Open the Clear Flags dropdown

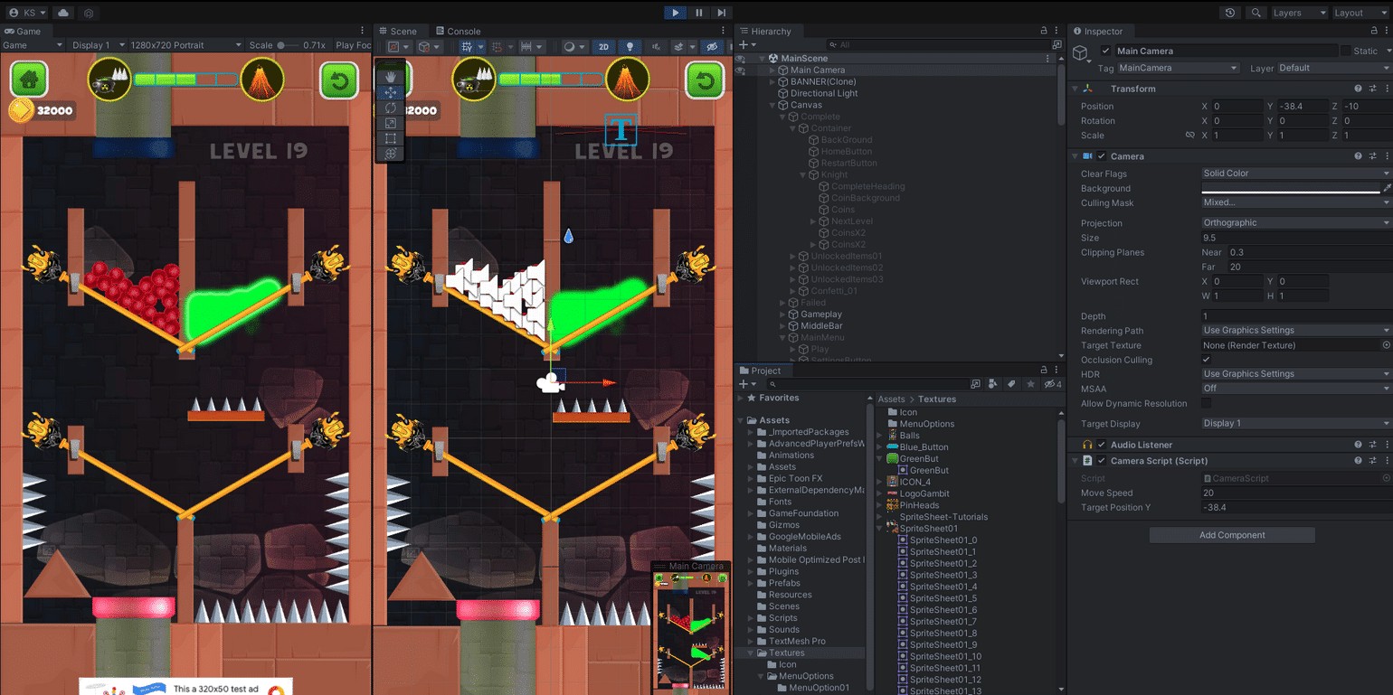(x=1295, y=174)
